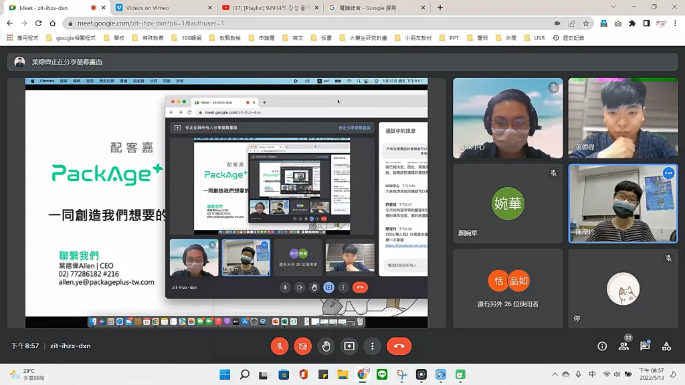Viewport: 685px width, 385px height.
Task: Open tile options on the blue-outlined video tile
Action: (x=668, y=173)
